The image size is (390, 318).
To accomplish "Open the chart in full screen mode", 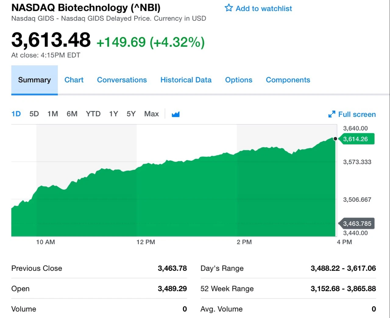I will coord(352,114).
